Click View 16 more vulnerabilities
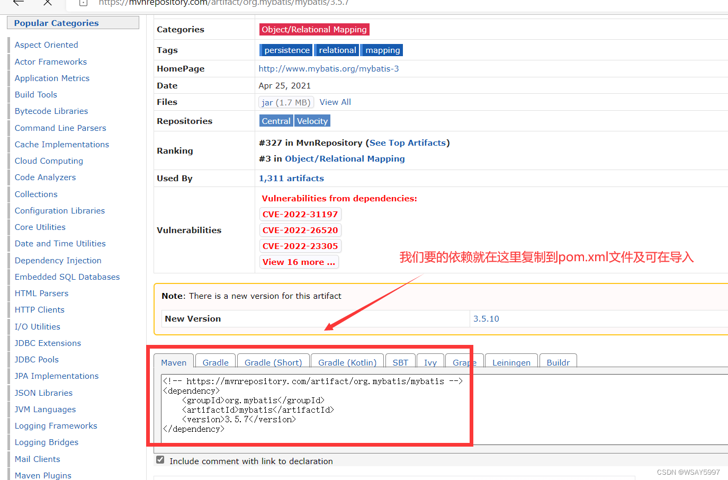 [299, 262]
